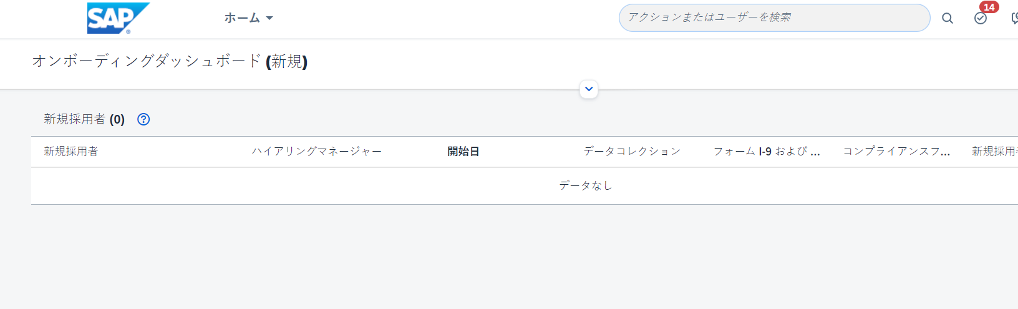Image resolution: width=1018 pixels, height=309 pixels.
Task: Click the caret arrow beside ホーム
Action: (269, 18)
